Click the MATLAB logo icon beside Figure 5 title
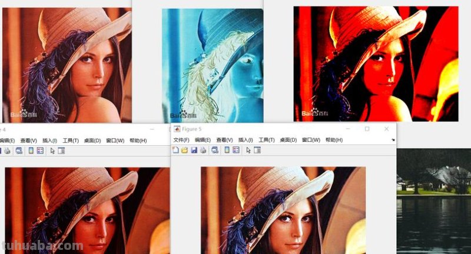 click(x=177, y=129)
